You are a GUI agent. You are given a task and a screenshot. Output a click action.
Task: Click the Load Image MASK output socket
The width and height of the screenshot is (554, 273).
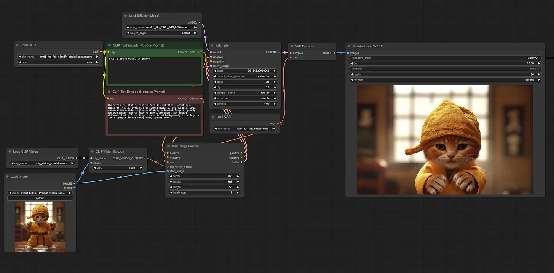(74, 188)
